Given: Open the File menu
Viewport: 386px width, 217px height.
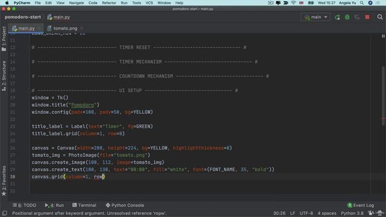Looking at the screenshot, I should pos(37,3).
